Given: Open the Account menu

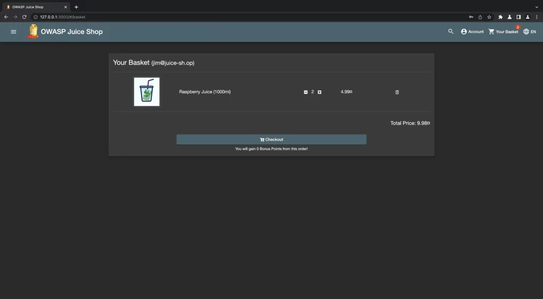Looking at the screenshot, I should click(x=472, y=31).
